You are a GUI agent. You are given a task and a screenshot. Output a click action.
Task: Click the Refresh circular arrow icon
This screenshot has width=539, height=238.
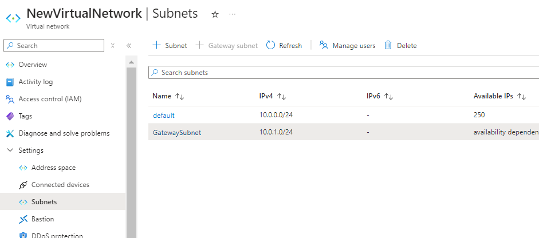[271, 45]
